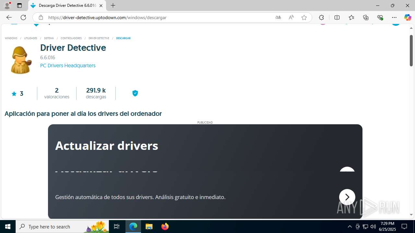Open File Explorer on the taskbar
The height and width of the screenshot is (233, 415).
coord(149,227)
